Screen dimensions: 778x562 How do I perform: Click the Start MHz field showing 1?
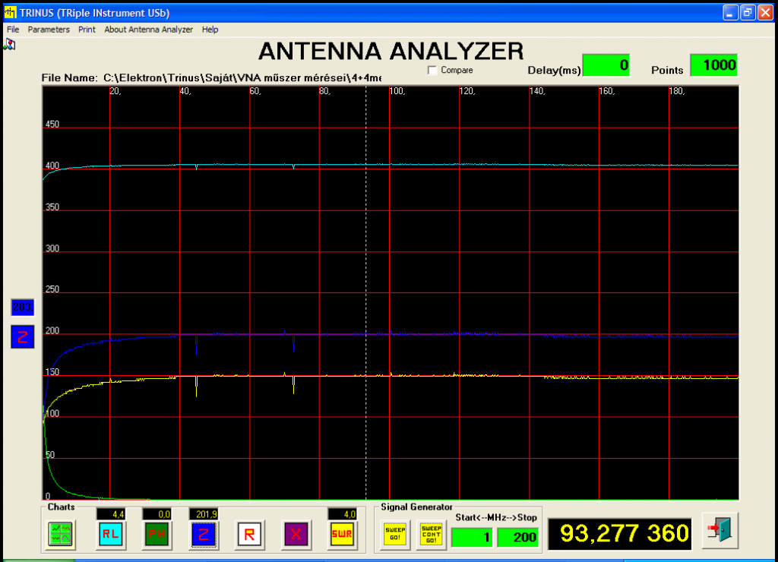[x=472, y=537]
